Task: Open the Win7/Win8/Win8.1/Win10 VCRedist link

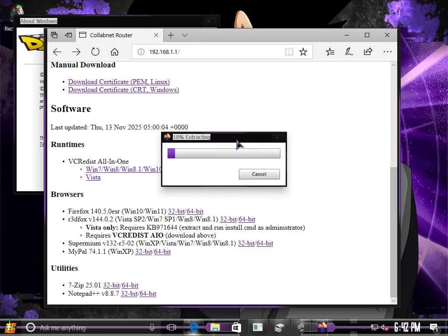Action: (x=123, y=169)
